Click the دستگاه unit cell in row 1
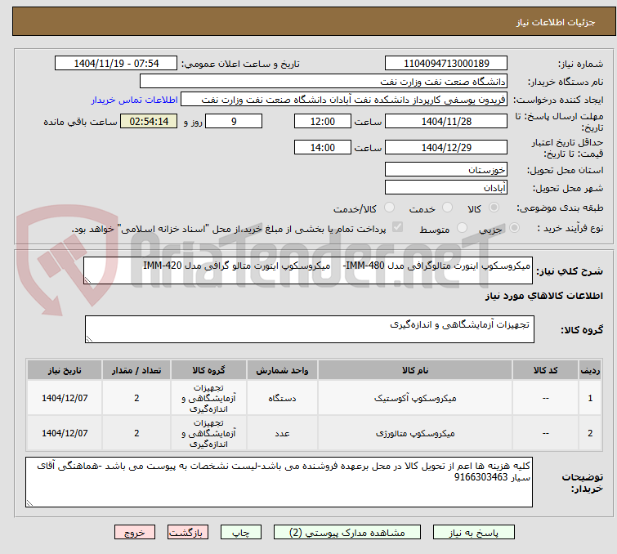 [282, 398]
